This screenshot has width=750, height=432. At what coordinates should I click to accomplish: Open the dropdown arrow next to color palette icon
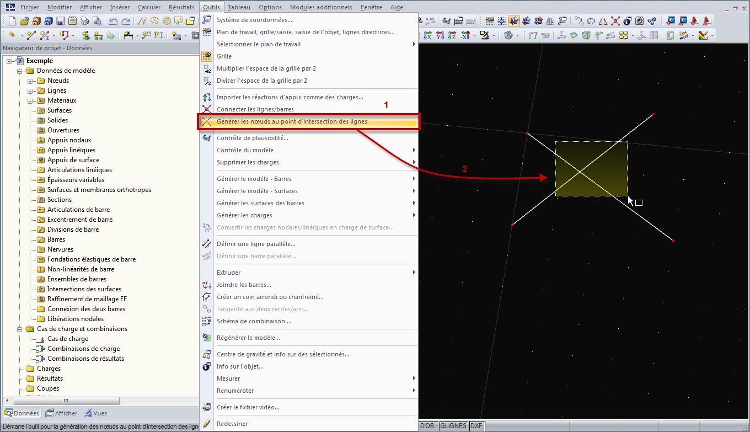click(712, 35)
